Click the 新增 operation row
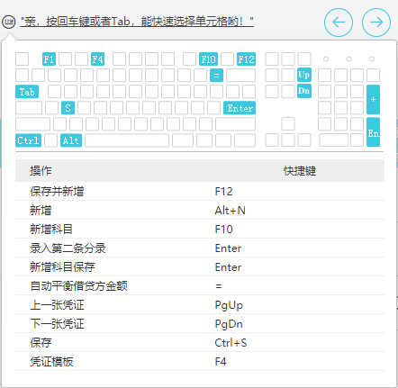398x388 pixels. tap(200, 210)
